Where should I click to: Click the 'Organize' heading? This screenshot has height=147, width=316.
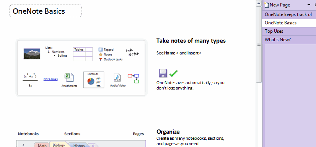[168, 132]
